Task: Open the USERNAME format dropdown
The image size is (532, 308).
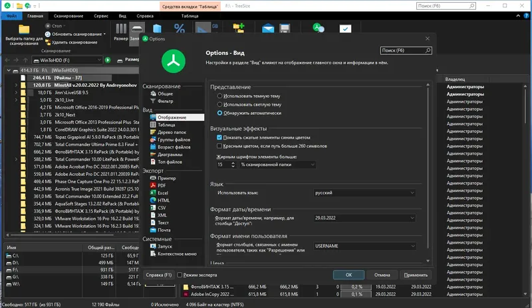Action: 364,246
